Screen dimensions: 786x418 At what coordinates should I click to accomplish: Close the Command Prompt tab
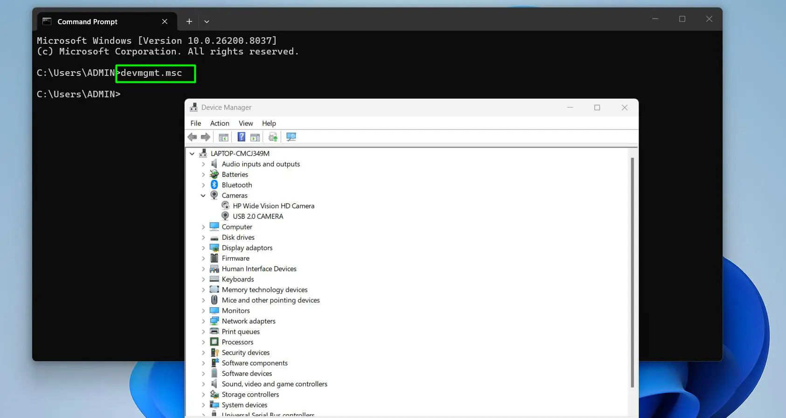point(165,21)
